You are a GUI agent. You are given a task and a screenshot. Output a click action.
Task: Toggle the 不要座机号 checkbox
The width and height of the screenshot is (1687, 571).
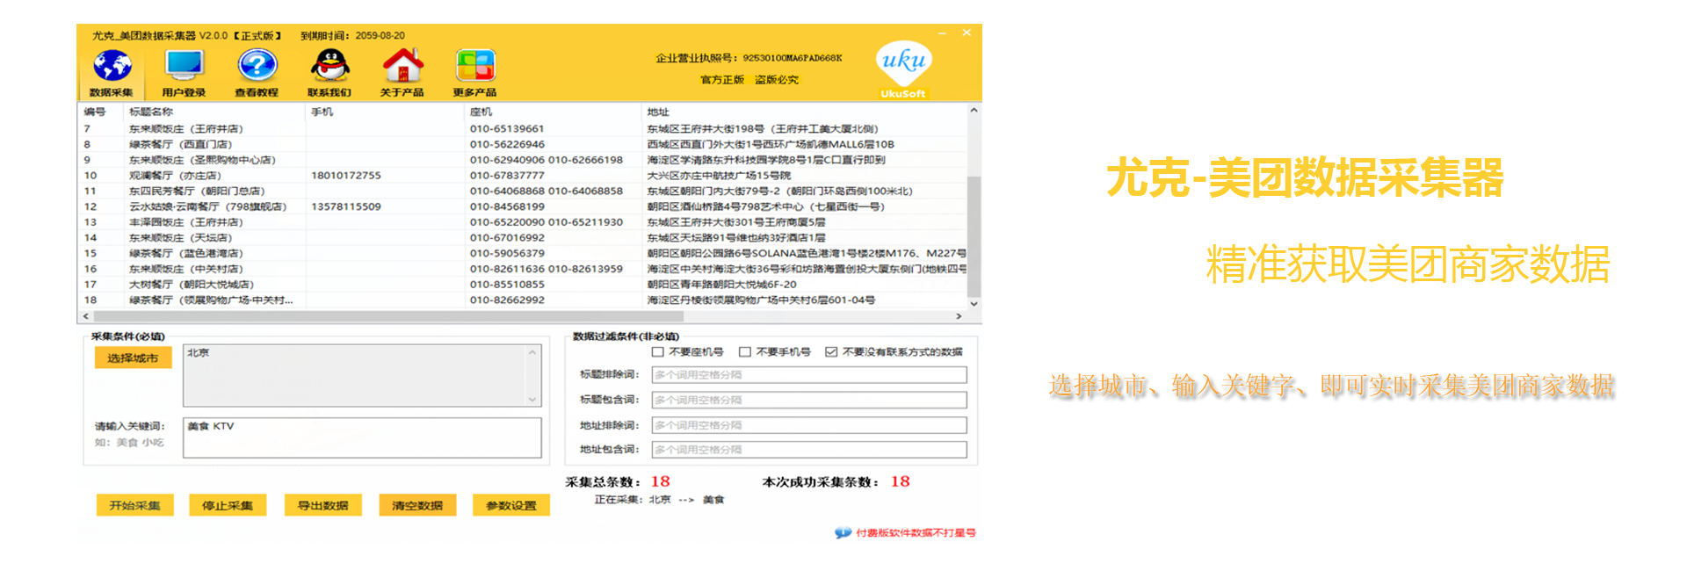point(657,351)
